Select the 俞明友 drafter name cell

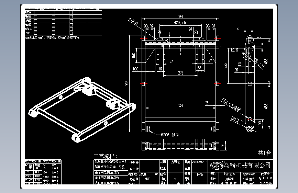coord(175,162)
